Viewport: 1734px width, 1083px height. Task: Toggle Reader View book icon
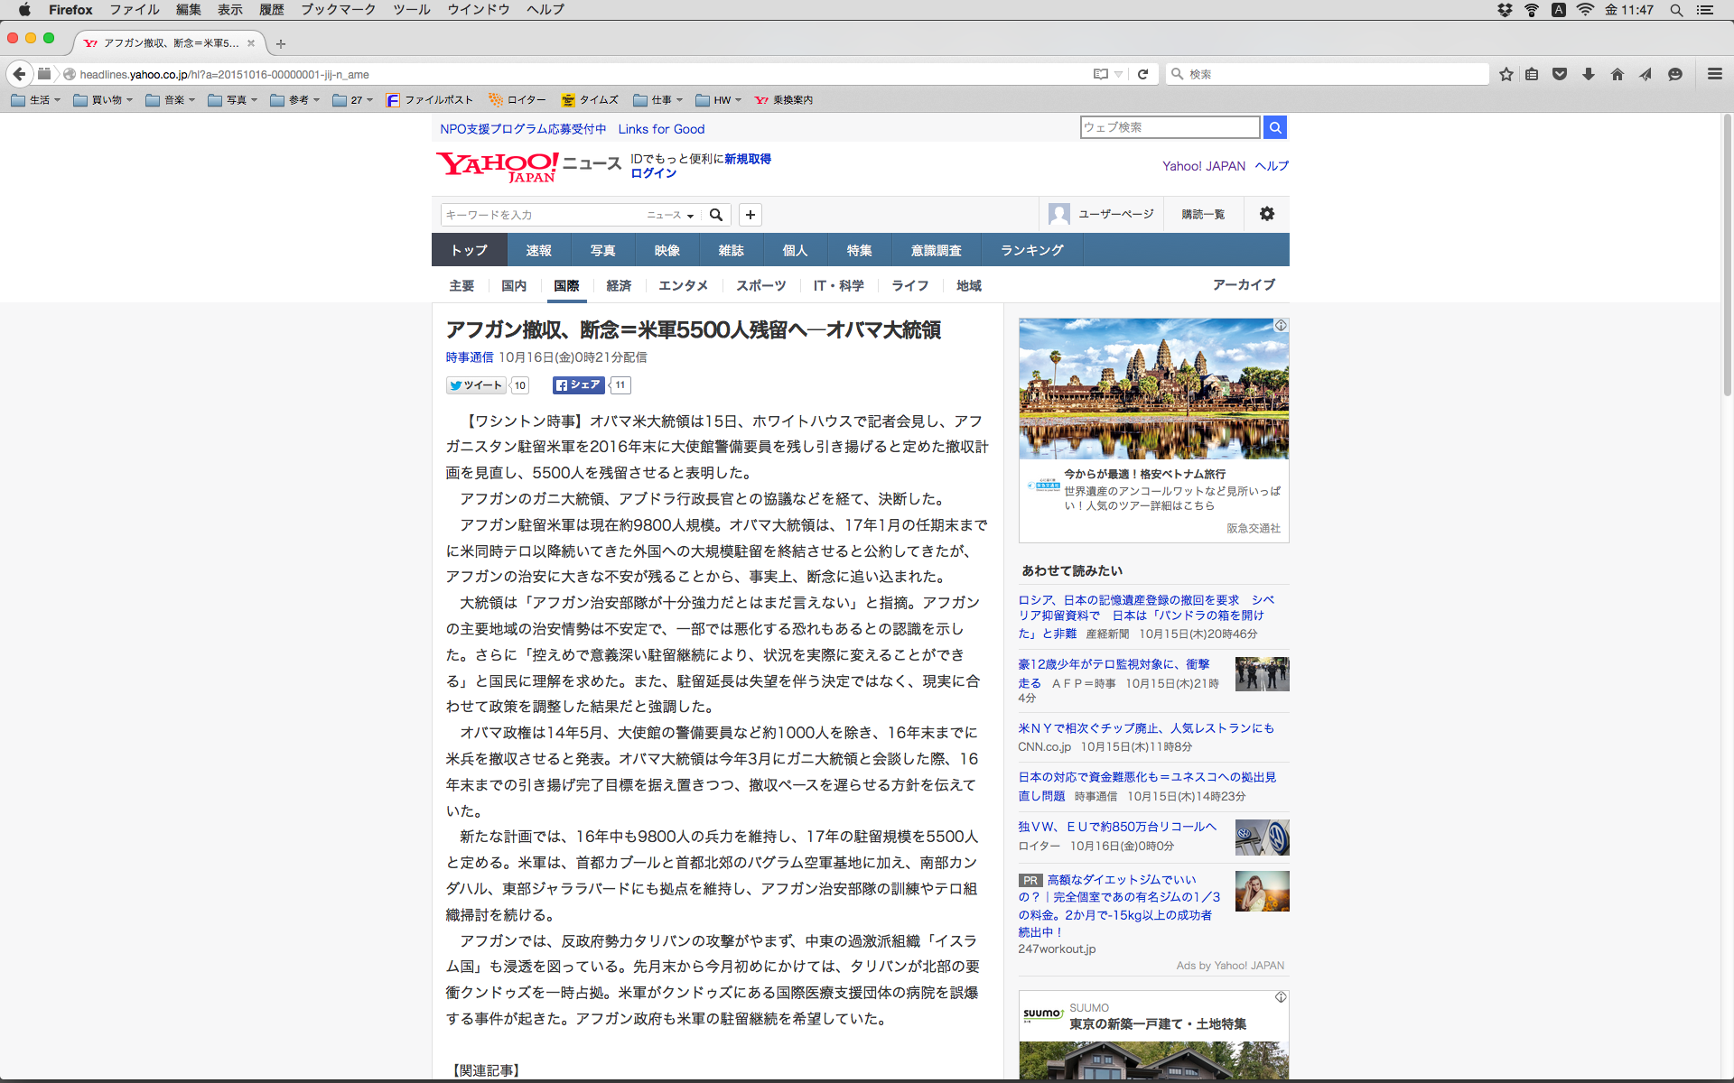click(1100, 74)
